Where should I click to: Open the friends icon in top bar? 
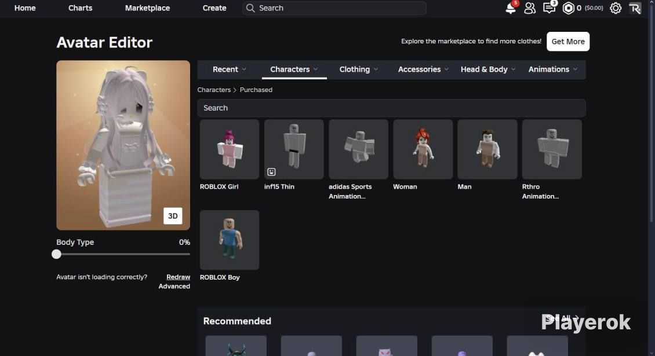[x=530, y=8]
